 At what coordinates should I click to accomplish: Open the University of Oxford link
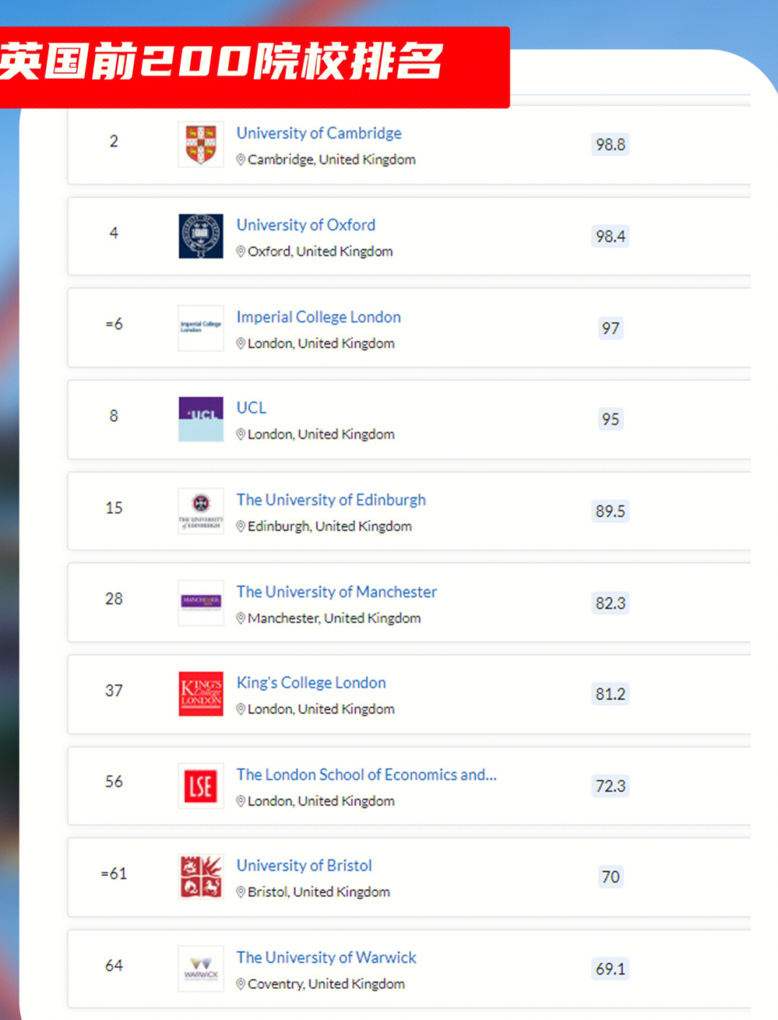(305, 225)
